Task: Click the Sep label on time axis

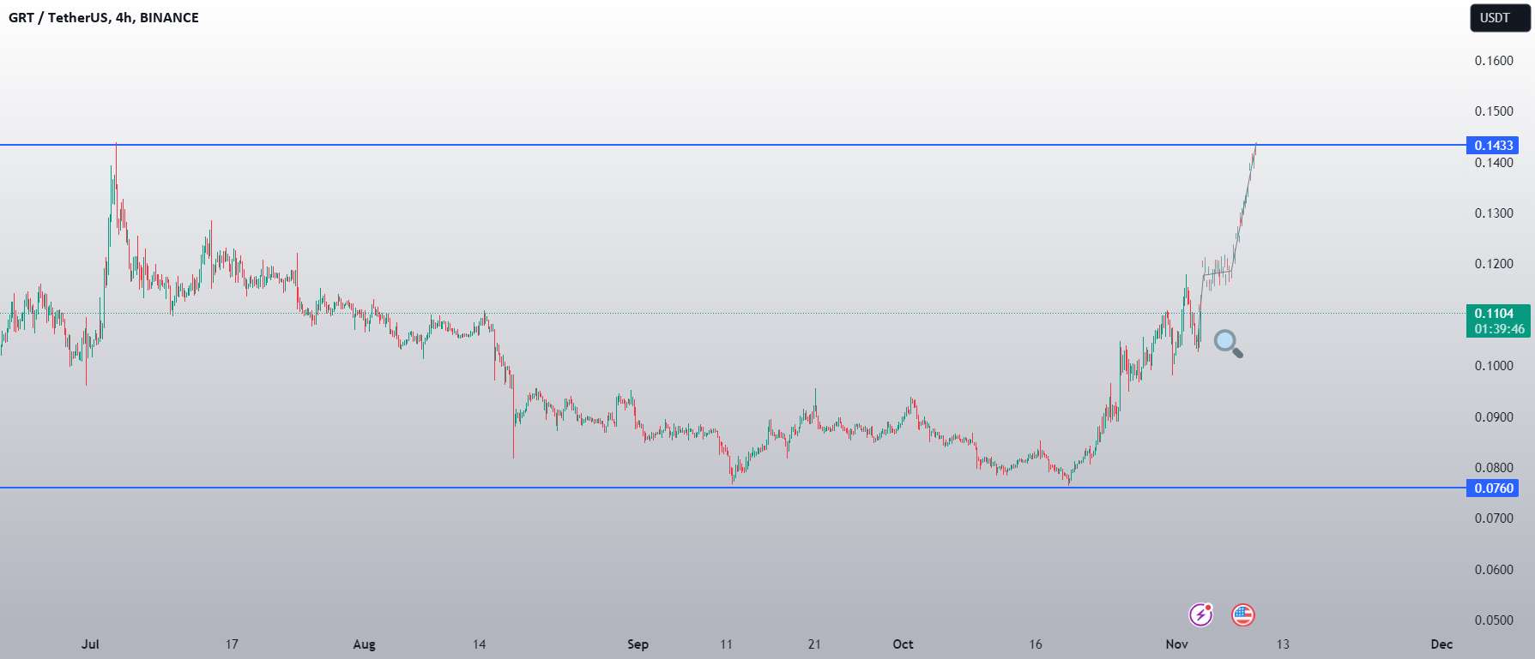Action: click(638, 644)
